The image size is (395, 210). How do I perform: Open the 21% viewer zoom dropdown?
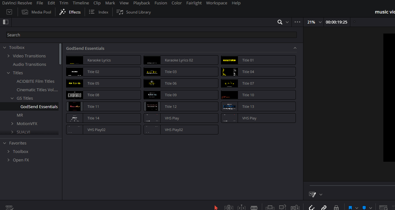point(315,22)
